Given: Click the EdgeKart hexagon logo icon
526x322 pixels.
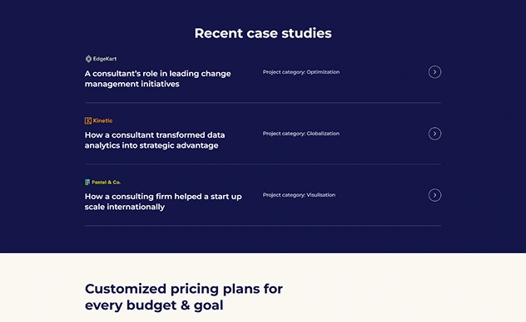Looking at the screenshot, I should coord(88,59).
